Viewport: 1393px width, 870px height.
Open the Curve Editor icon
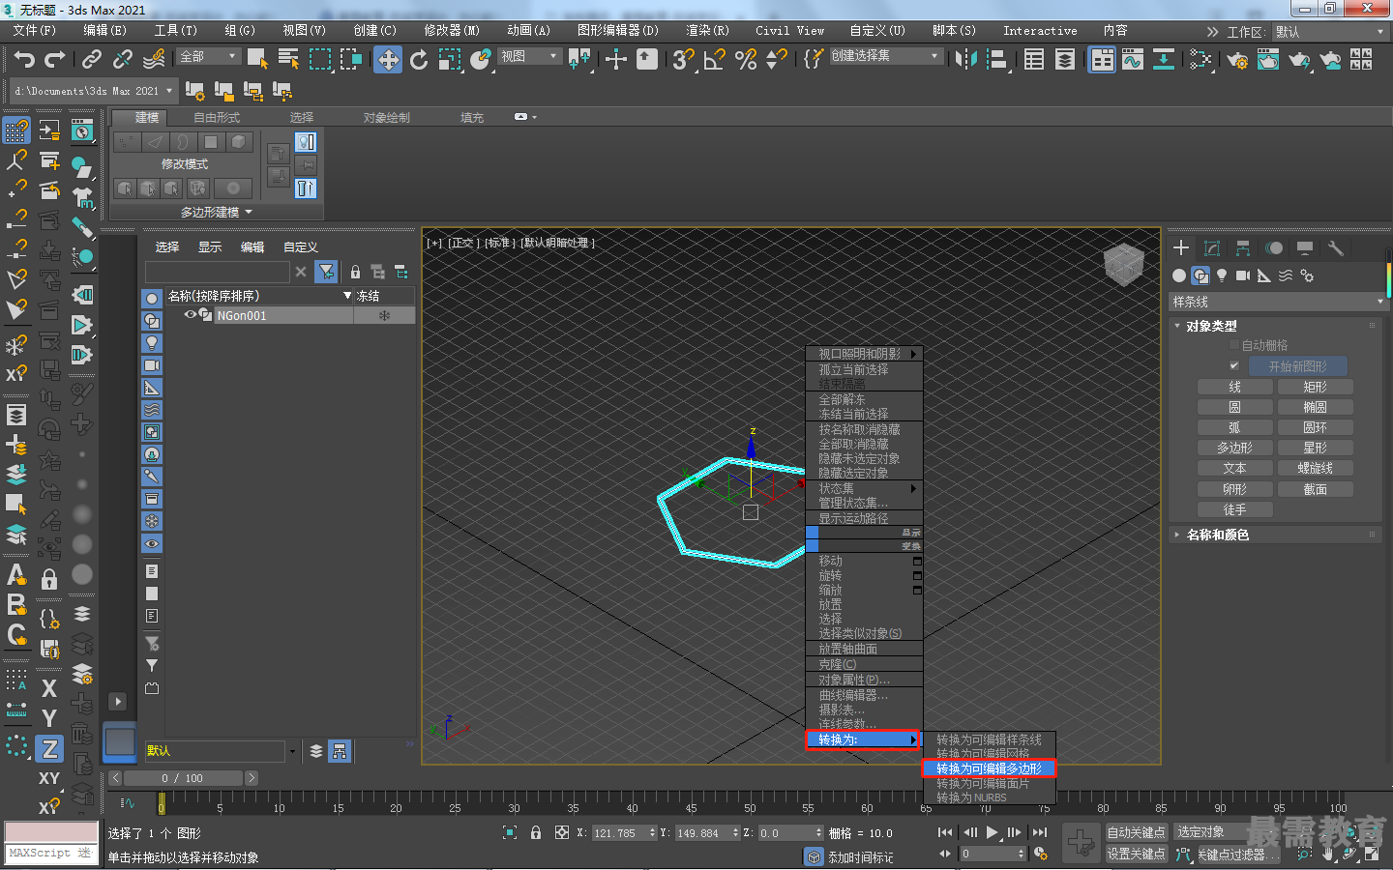(1133, 60)
